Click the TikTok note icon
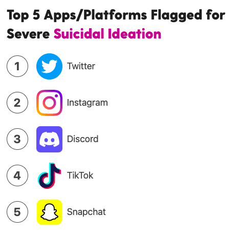This screenshot has width=237, height=235. tap(49, 175)
